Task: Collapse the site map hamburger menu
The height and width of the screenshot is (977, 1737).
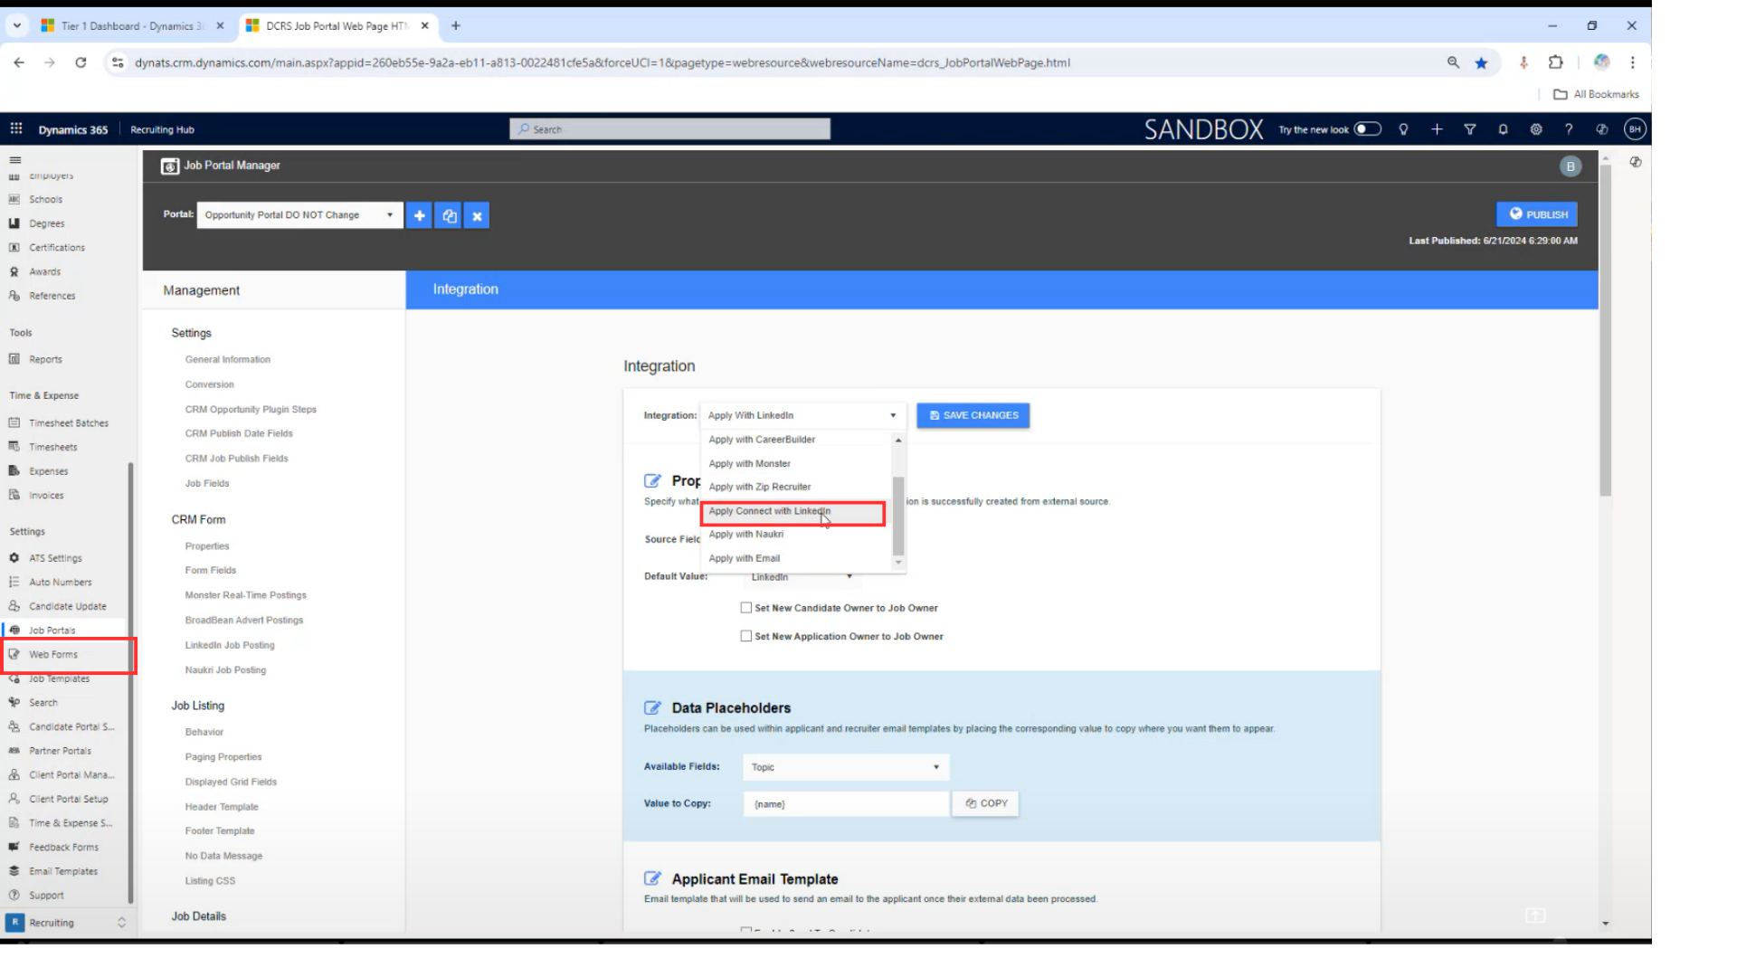Action: (x=15, y=160)
